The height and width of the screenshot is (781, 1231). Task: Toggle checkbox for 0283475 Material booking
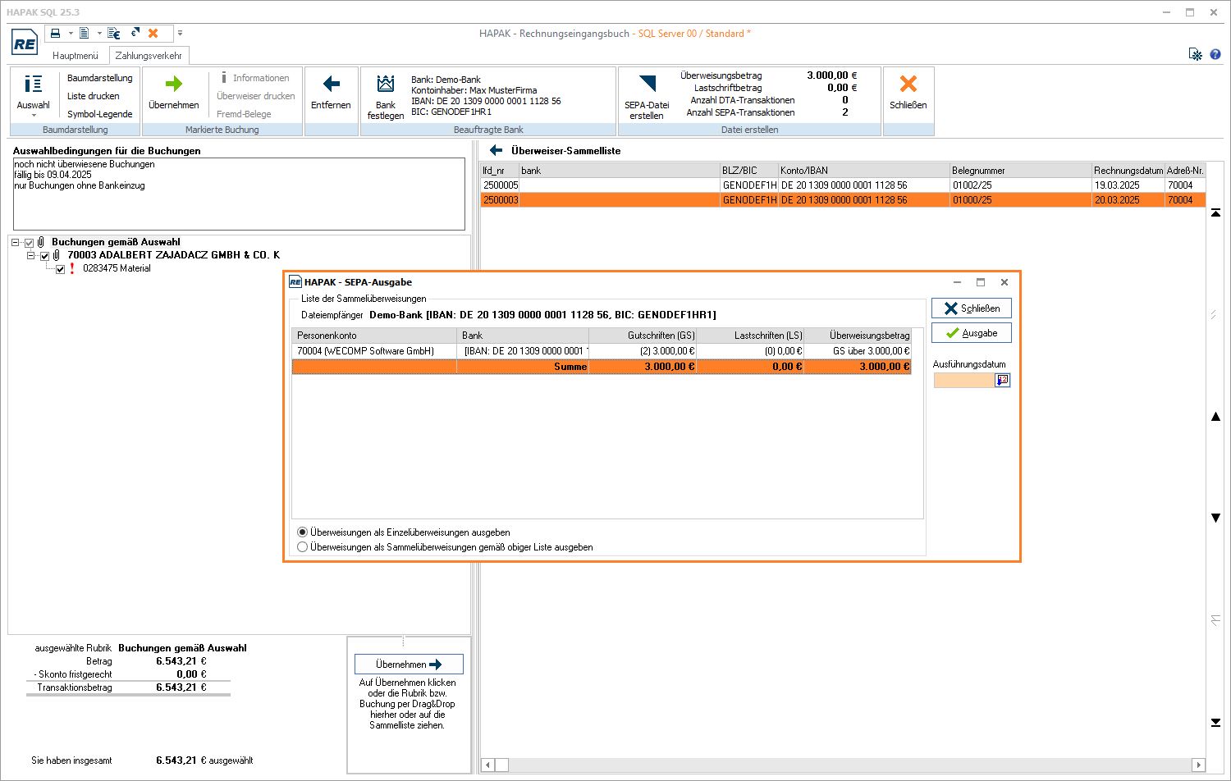coord(60,269)
